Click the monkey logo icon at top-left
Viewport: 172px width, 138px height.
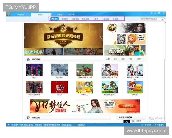click(8, 14)
